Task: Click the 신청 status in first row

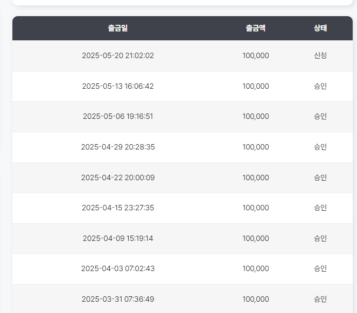Action: pos(320,55)
